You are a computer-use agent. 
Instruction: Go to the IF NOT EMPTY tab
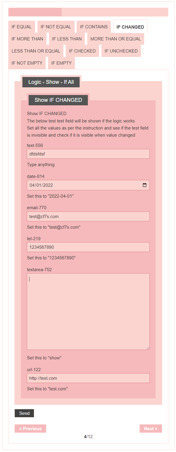pos(27,63)
